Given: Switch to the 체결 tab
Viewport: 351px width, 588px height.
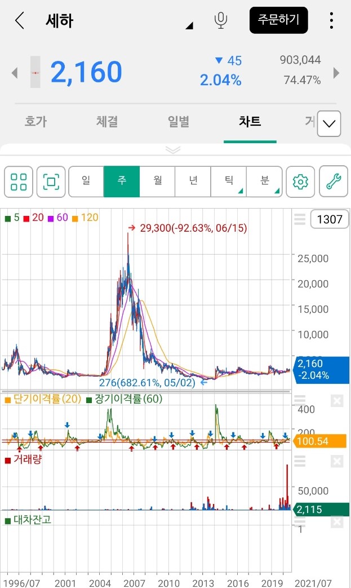Looking at the screenshot, I should (107, 122).
